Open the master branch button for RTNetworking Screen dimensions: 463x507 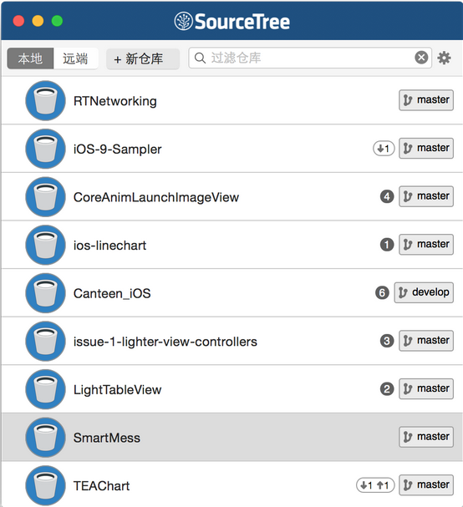point(426,100)
